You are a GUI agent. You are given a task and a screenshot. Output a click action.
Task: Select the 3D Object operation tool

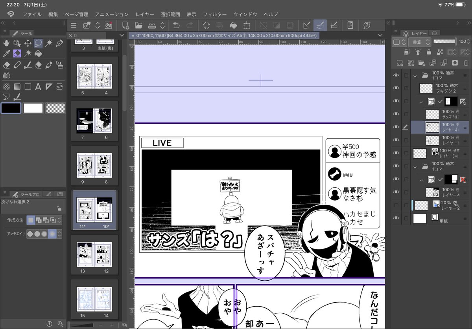(x=17, y=43)
